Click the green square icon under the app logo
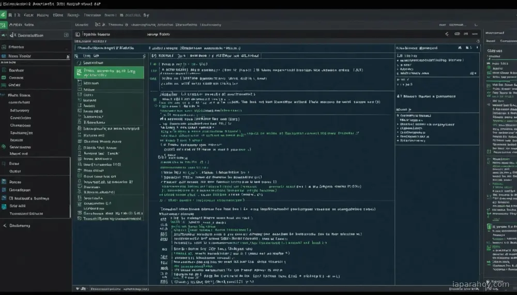This screenshot has width=517, height=295. pyautogui.click(x=3, y=25)
